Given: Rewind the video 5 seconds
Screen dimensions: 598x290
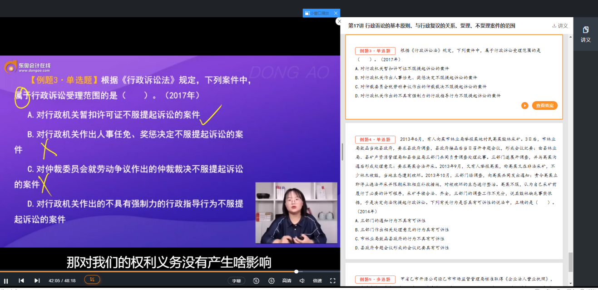Looking at the screenshot, I should click(x=256, y=281).
